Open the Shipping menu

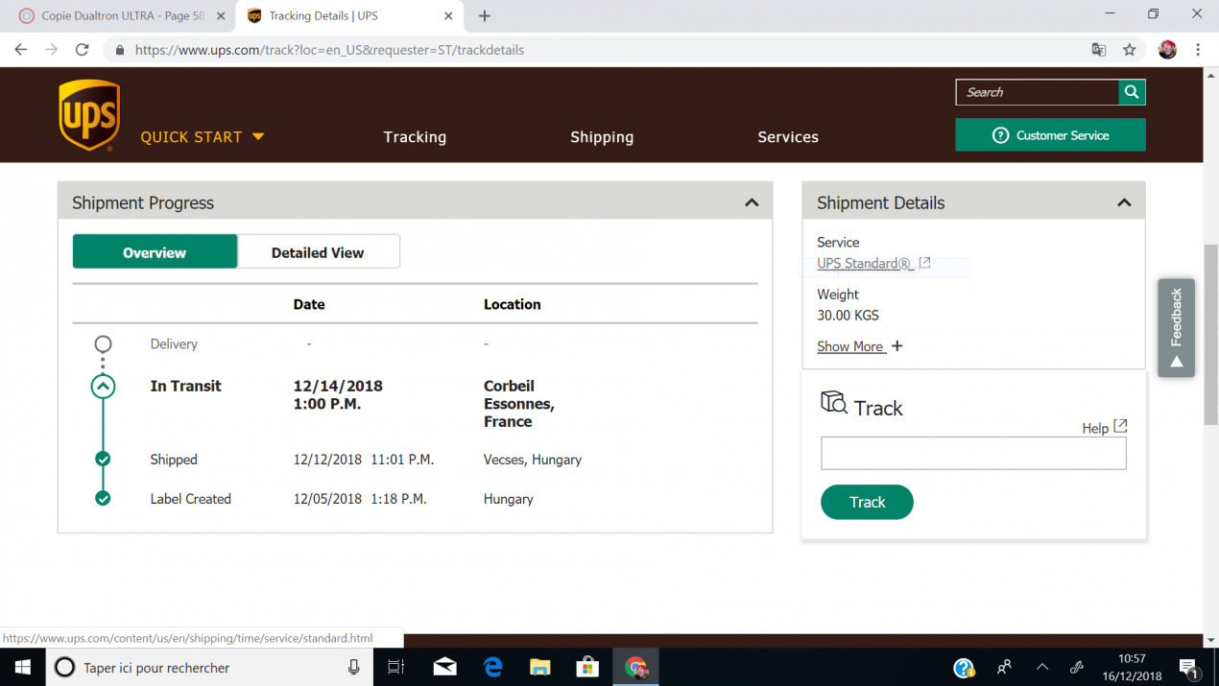point(602,137)
